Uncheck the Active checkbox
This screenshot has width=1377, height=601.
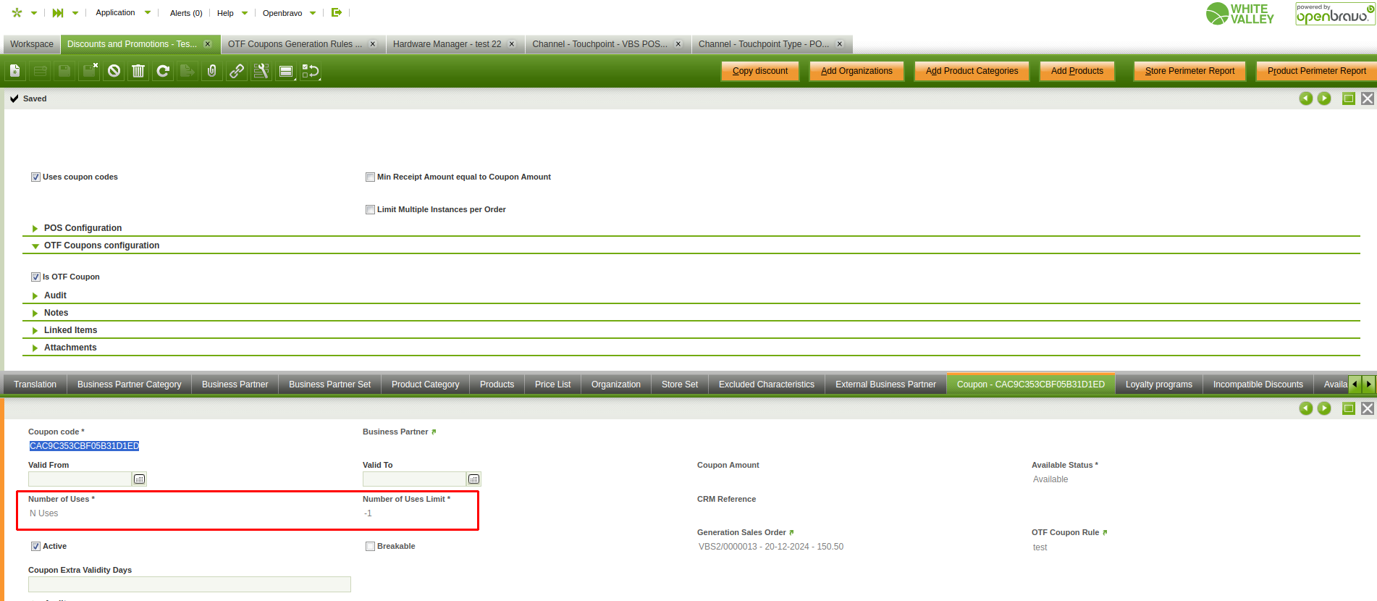tap(35, 547)
